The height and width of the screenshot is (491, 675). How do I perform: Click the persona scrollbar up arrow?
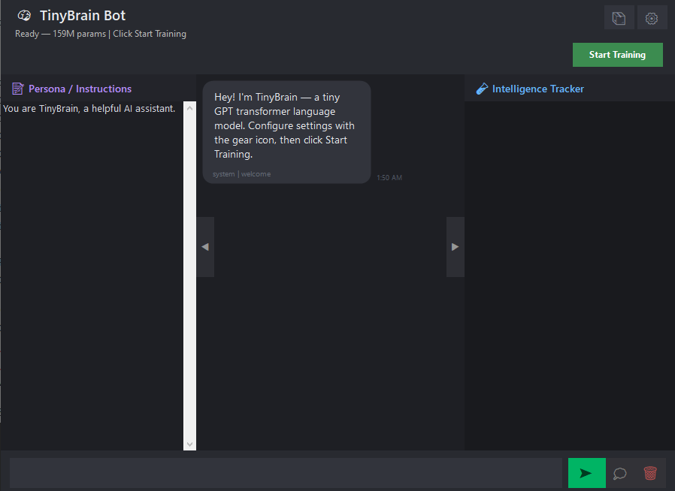[189, 108]
